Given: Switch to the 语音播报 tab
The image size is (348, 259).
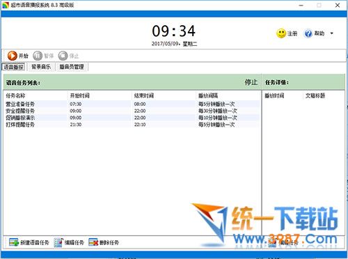Looking at the screenshot, I should tap(14, 67).
